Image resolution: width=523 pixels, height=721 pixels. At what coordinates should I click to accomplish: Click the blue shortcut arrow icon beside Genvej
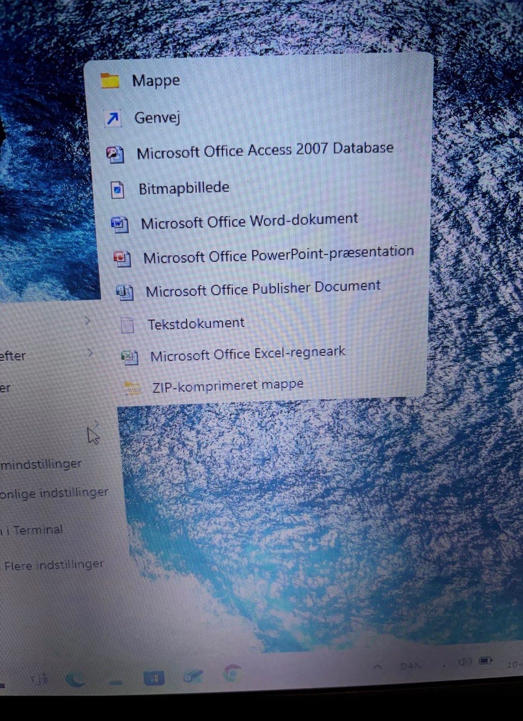click(113, 118)
